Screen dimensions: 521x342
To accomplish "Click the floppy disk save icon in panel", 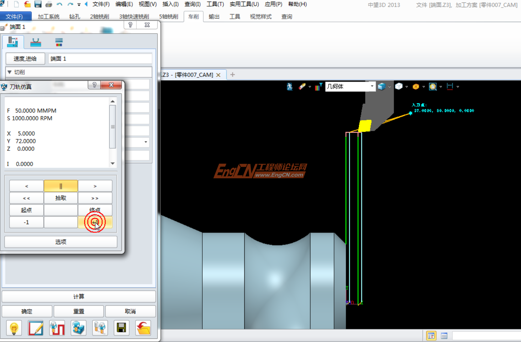I will pyautogui.click(x=121, y=328).
